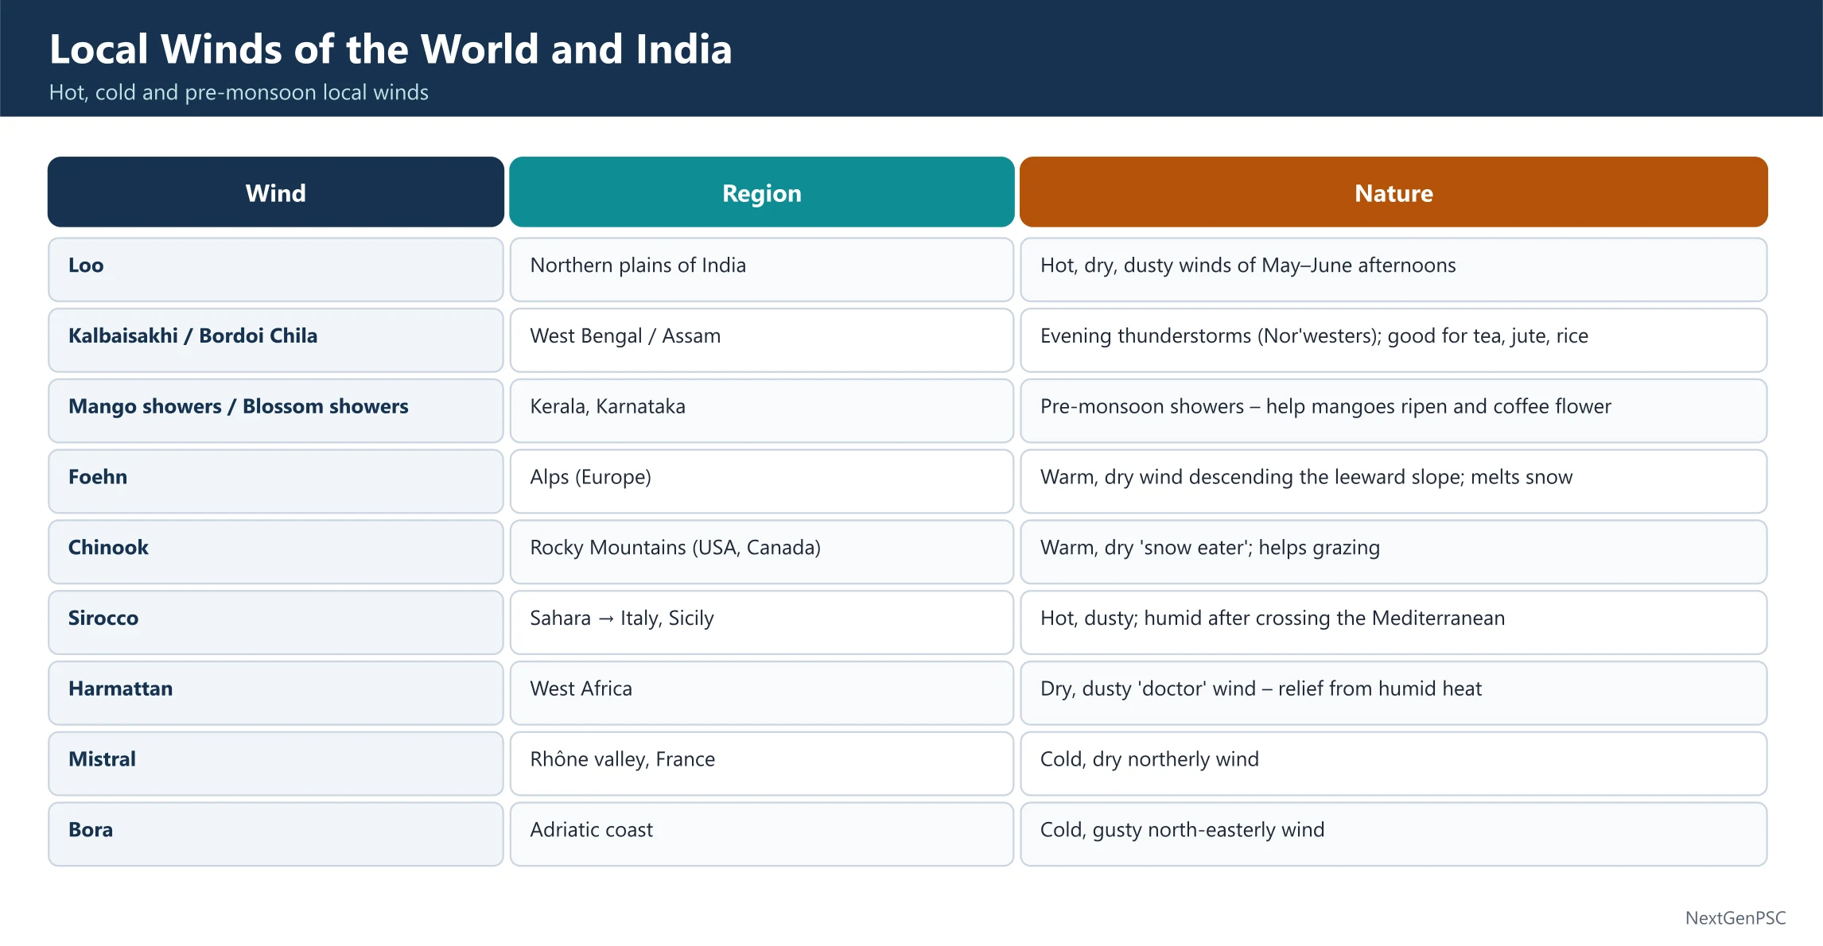Select the Harmattan wind cell
Viewport: 1823px width, 946px height.
click(276, 693)
